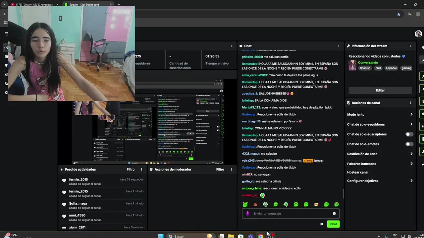Open the Chat panel three-dot menu

(339, 46)
